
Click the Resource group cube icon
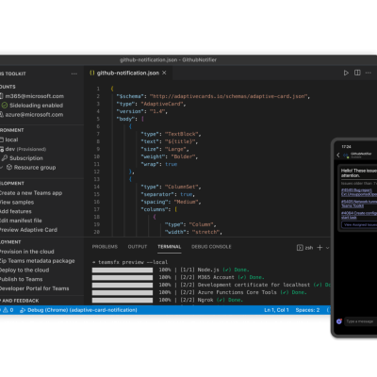[x=9, y=167]
